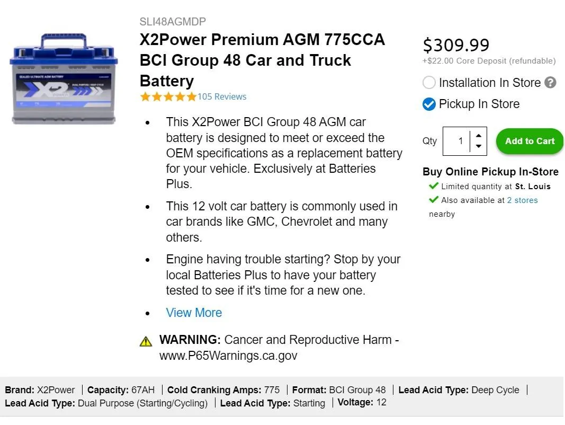Screen dimensions: 565x425
Task: Click the quantity input field
Action: (x=457, y=141)
